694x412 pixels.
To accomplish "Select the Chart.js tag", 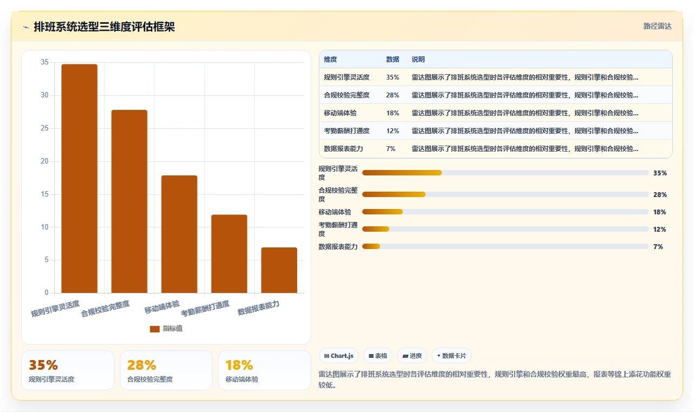I will [x=339, y=356].
